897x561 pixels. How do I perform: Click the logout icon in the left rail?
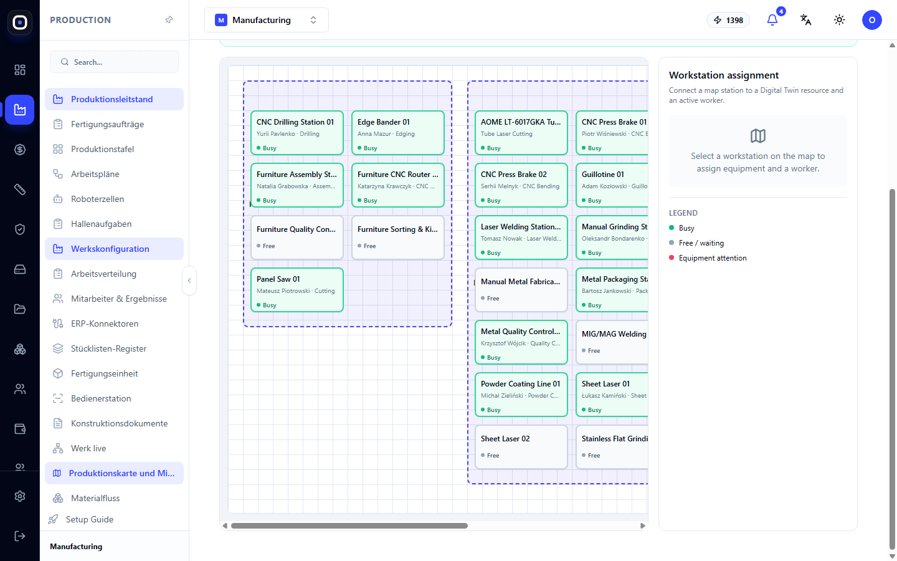click(x=20, y=536)
